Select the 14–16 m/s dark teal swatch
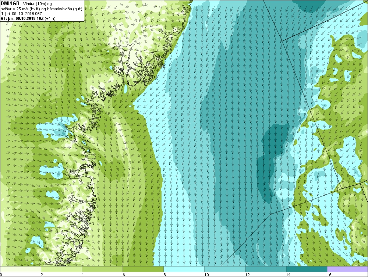The height and width of the screenshot is (277, 368). tap(307, 269)
